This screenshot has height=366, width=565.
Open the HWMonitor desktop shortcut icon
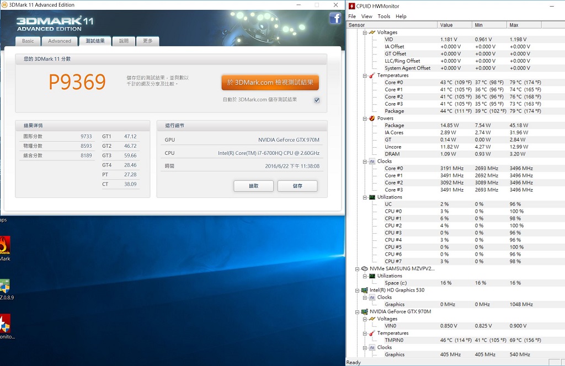pos(4,323)
